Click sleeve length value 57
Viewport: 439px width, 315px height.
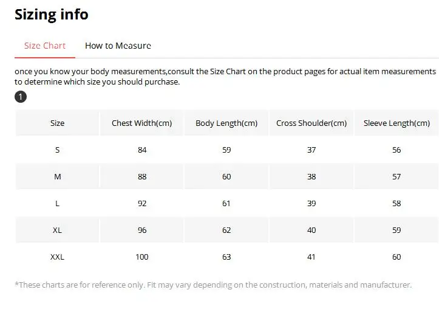(x=396, y=177)
